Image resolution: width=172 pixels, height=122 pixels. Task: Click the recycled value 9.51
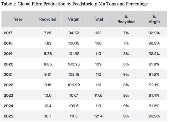(x=48, y=75)
